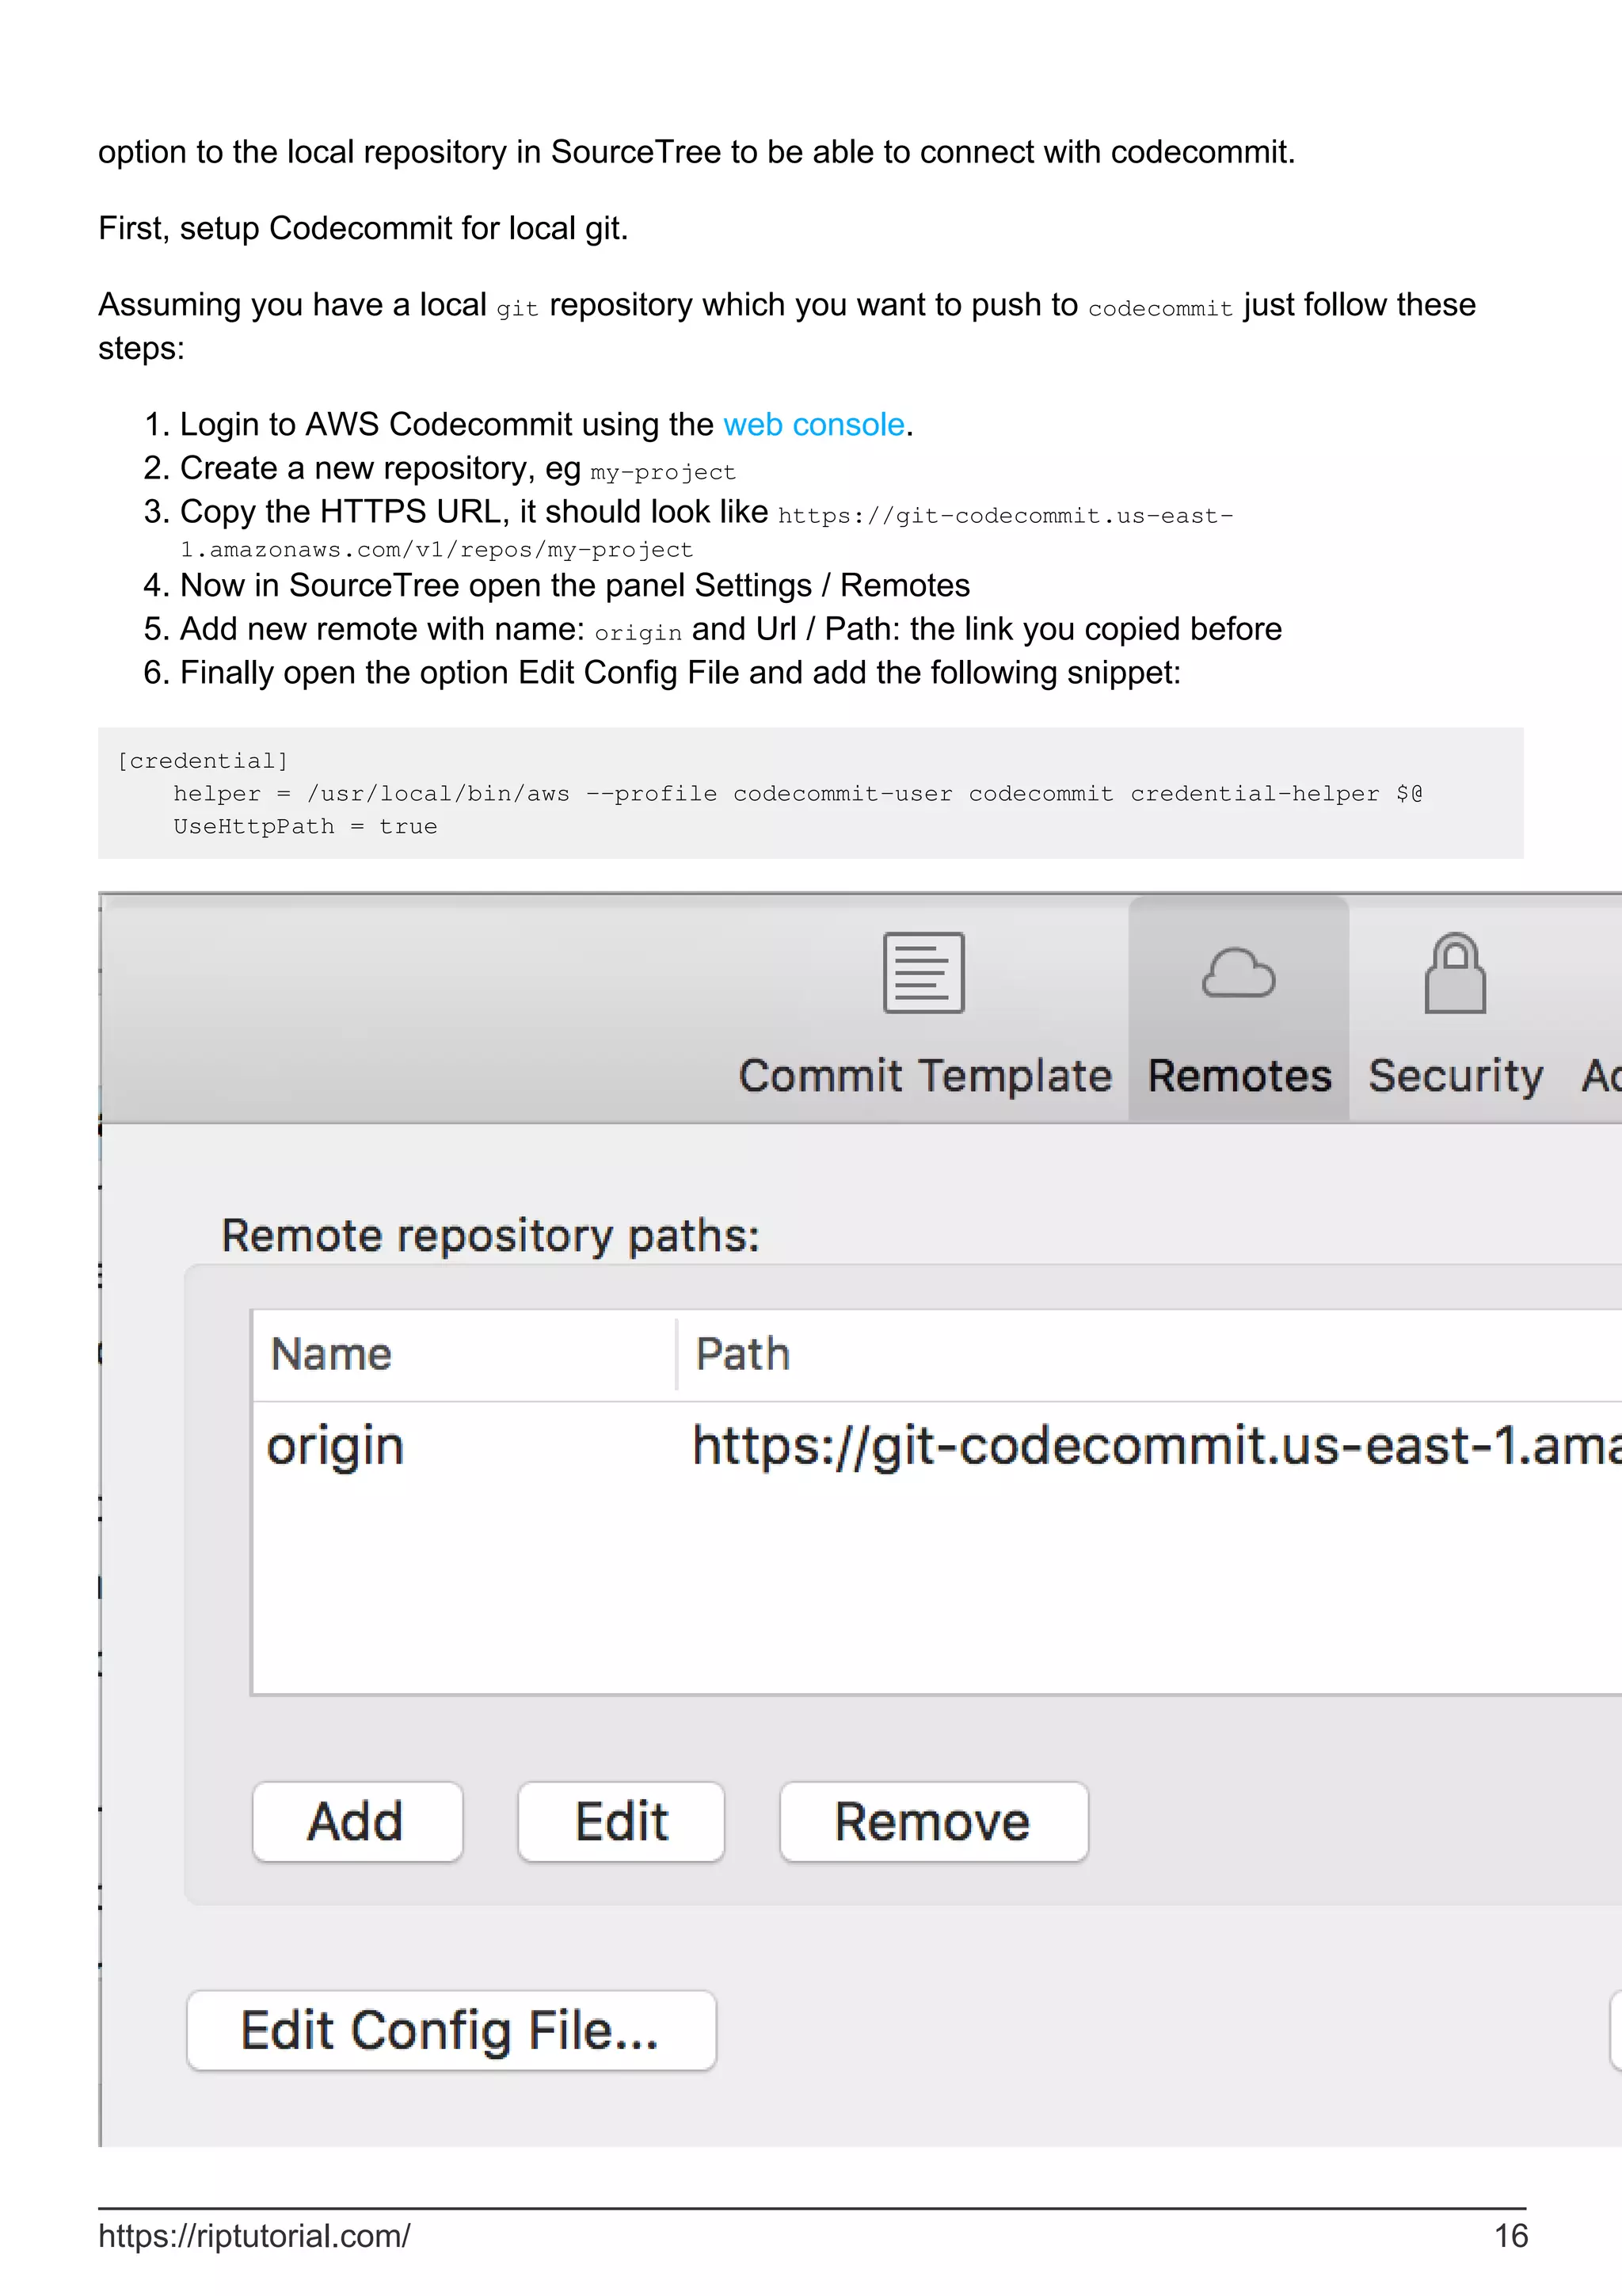Screen dimensions: 1622x2296
Task: Select the Remotes cloud icon
Action: 1238,973
